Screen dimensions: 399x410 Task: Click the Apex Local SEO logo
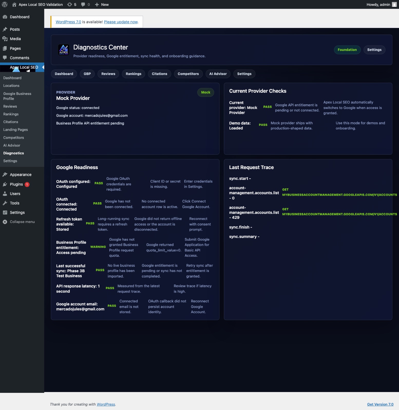tap(64, 50)
